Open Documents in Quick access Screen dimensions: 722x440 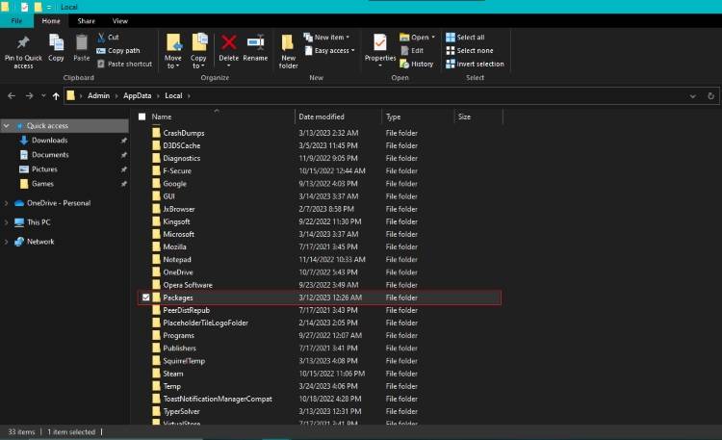point(50,155)
